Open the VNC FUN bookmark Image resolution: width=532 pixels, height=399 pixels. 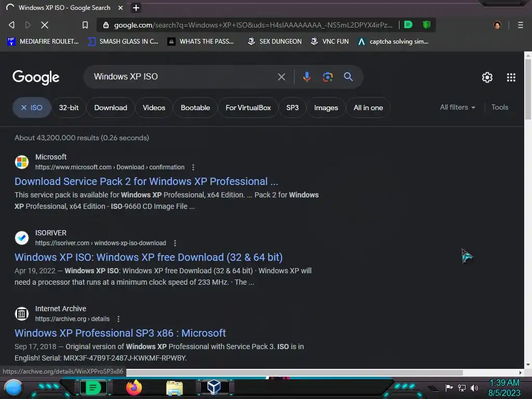tap(330, 42)
